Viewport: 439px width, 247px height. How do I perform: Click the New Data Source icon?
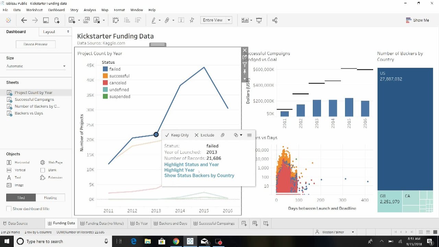pos(57,20)
